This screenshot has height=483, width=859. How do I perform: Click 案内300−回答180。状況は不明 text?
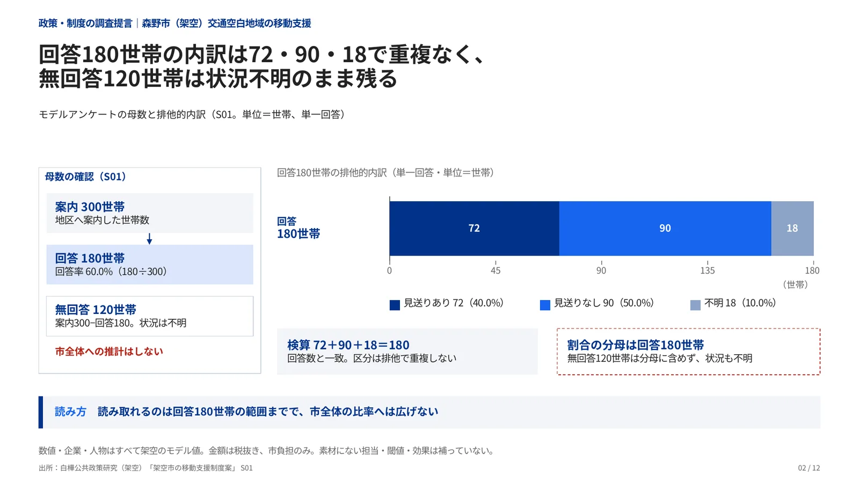click(x=121, y=323)
